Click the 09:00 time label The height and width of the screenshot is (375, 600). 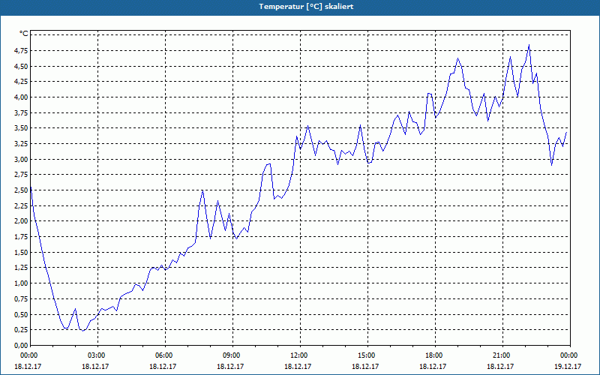232,355
